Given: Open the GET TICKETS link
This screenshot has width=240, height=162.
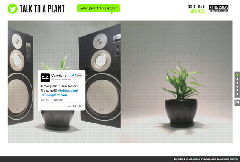Looking at the screenshot, I should coord(197,11).
